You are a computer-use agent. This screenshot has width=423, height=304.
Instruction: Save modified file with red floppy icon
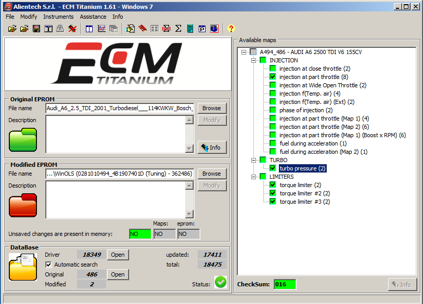pyautogui.click(x=36, y=29)
